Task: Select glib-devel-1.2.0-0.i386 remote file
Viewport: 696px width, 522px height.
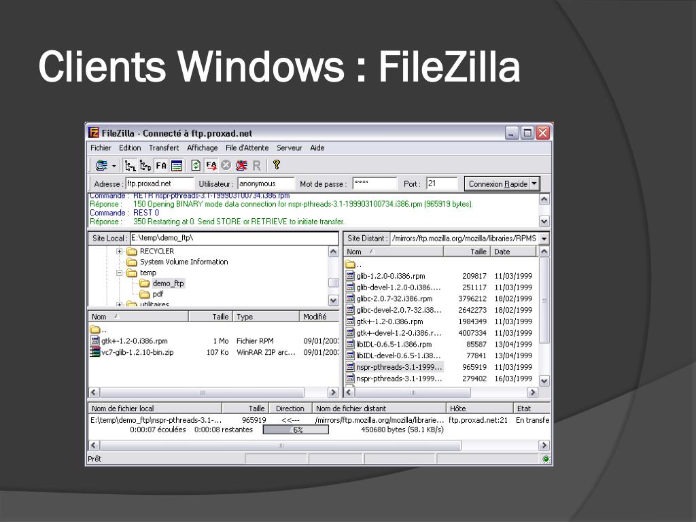Action: (x=398, y=288)
